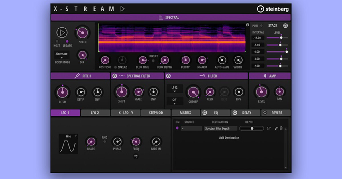
Task: Click the SPECTRAL header bar
Action: tap(171, 18)
